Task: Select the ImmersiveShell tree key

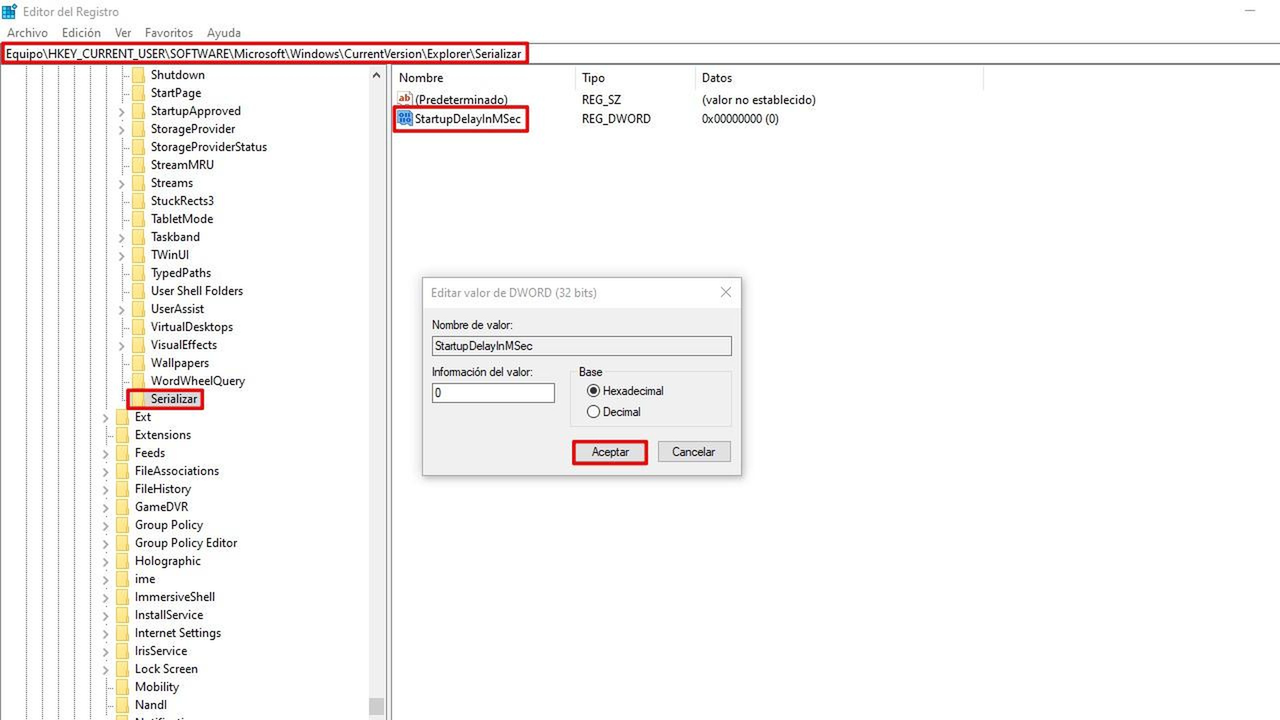Action: coord(175,597)
